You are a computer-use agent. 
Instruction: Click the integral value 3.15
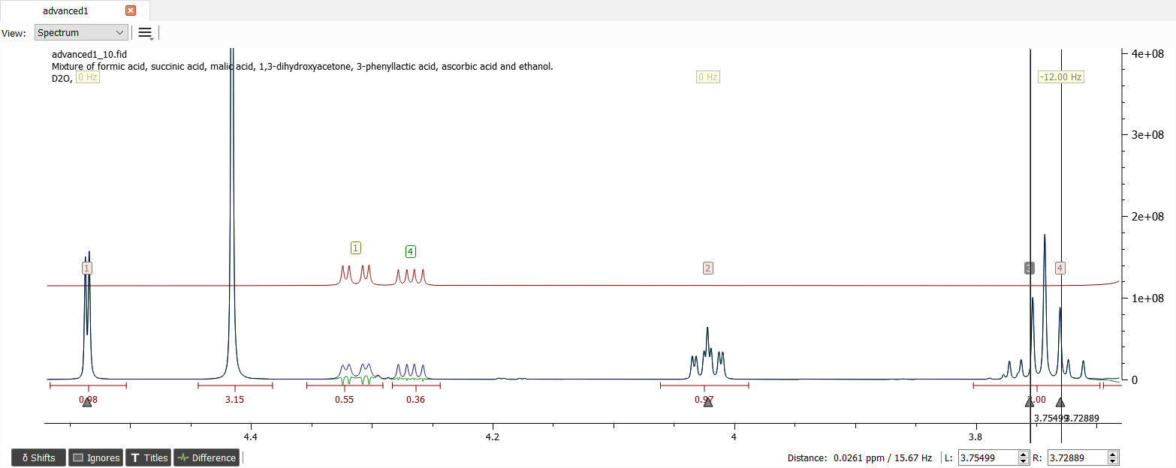(x=234, y=400)
